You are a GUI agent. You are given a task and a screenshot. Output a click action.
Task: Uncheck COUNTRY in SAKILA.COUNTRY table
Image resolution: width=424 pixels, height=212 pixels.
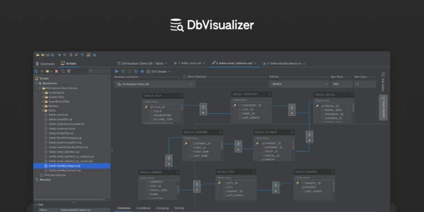(x=303, y=187)
